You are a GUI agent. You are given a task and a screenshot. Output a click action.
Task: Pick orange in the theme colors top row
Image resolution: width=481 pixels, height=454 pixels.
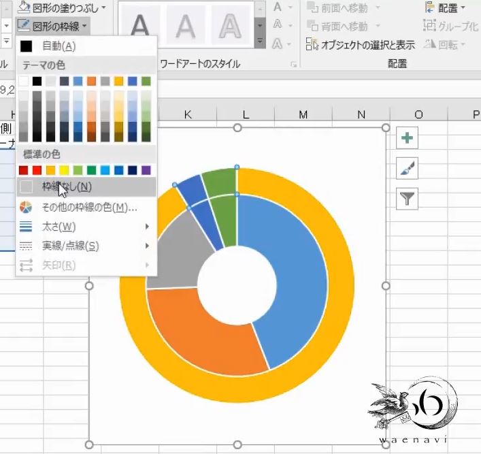pos(91,81)
